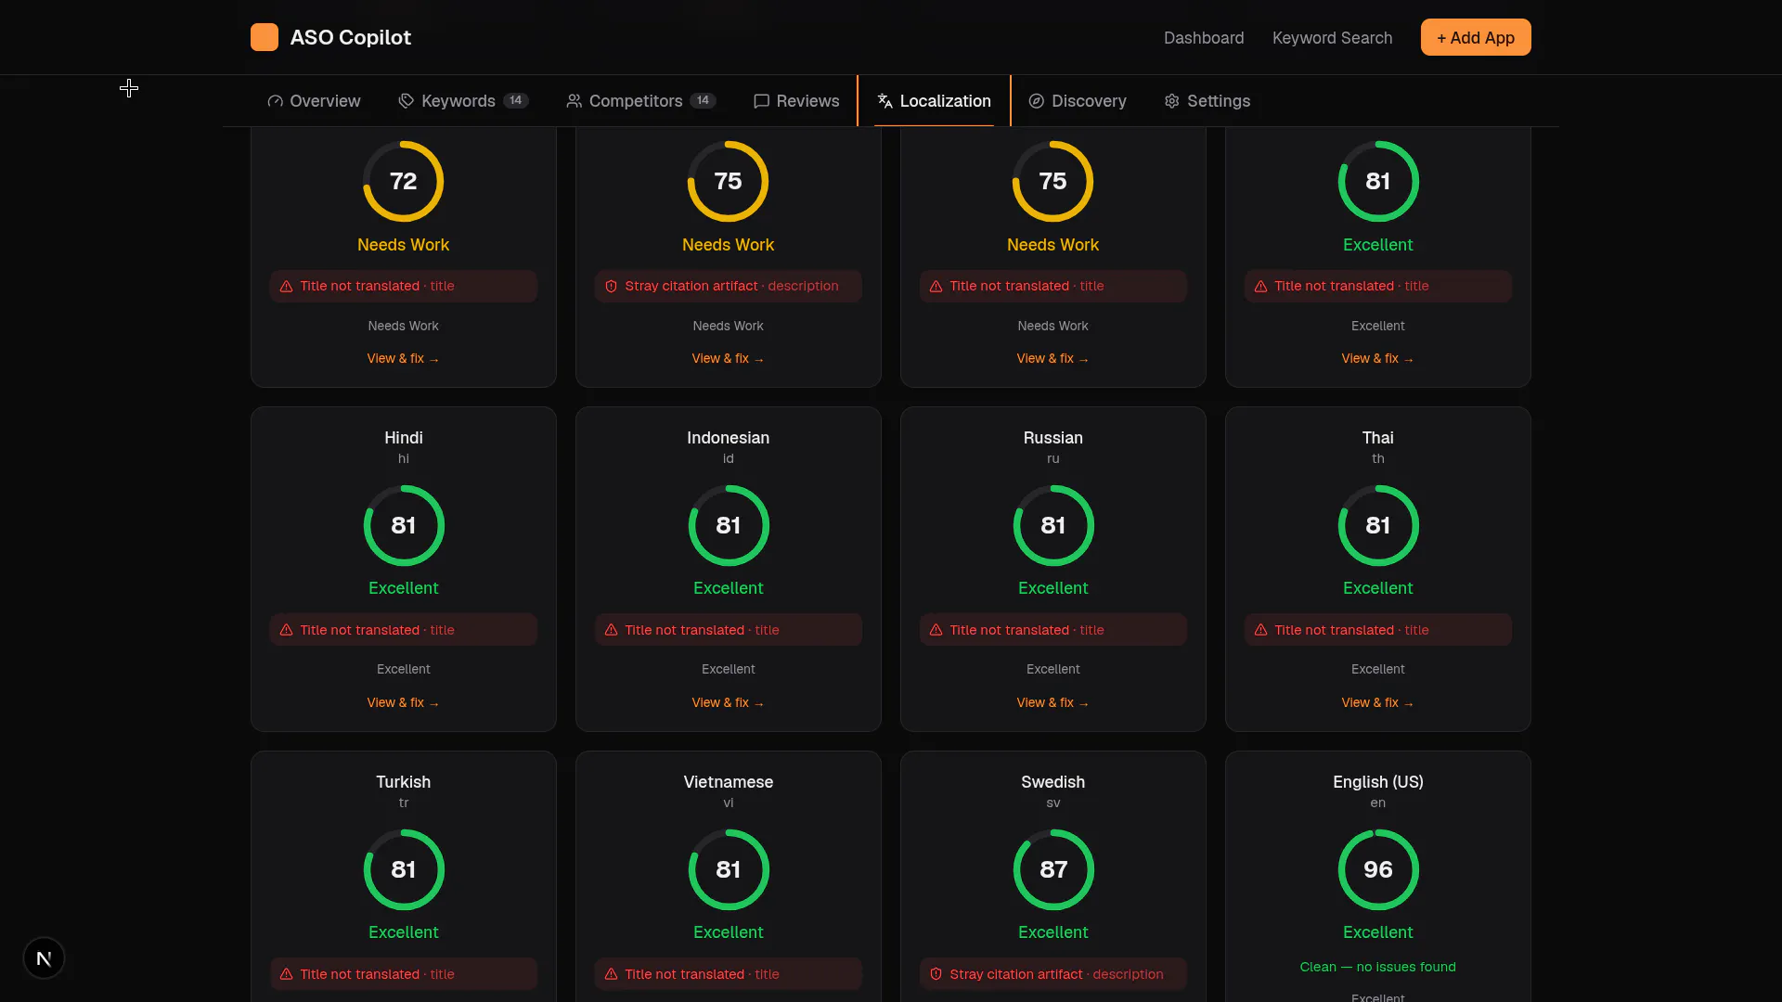Open the Settings tab
Viewport: 1782px width, 1002px height.
1207,101
